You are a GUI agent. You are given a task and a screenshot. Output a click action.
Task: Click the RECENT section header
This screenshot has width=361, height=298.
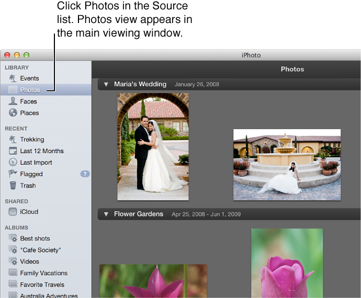pyautogui.click(x=16, y=129)
